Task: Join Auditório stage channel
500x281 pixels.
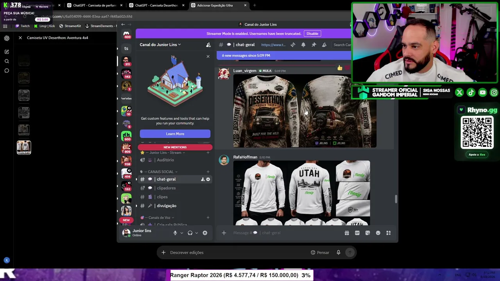Action: pos(174,160)
